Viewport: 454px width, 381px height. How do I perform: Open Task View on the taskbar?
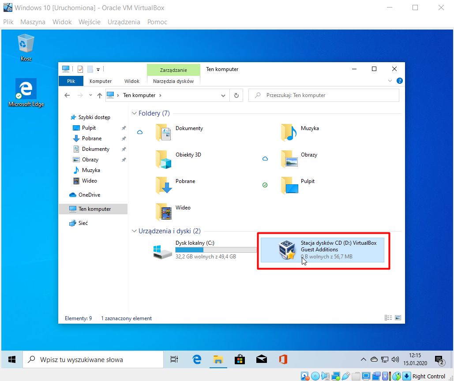point(174,359)
